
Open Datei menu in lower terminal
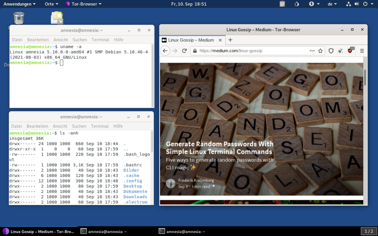coord(16,126)
